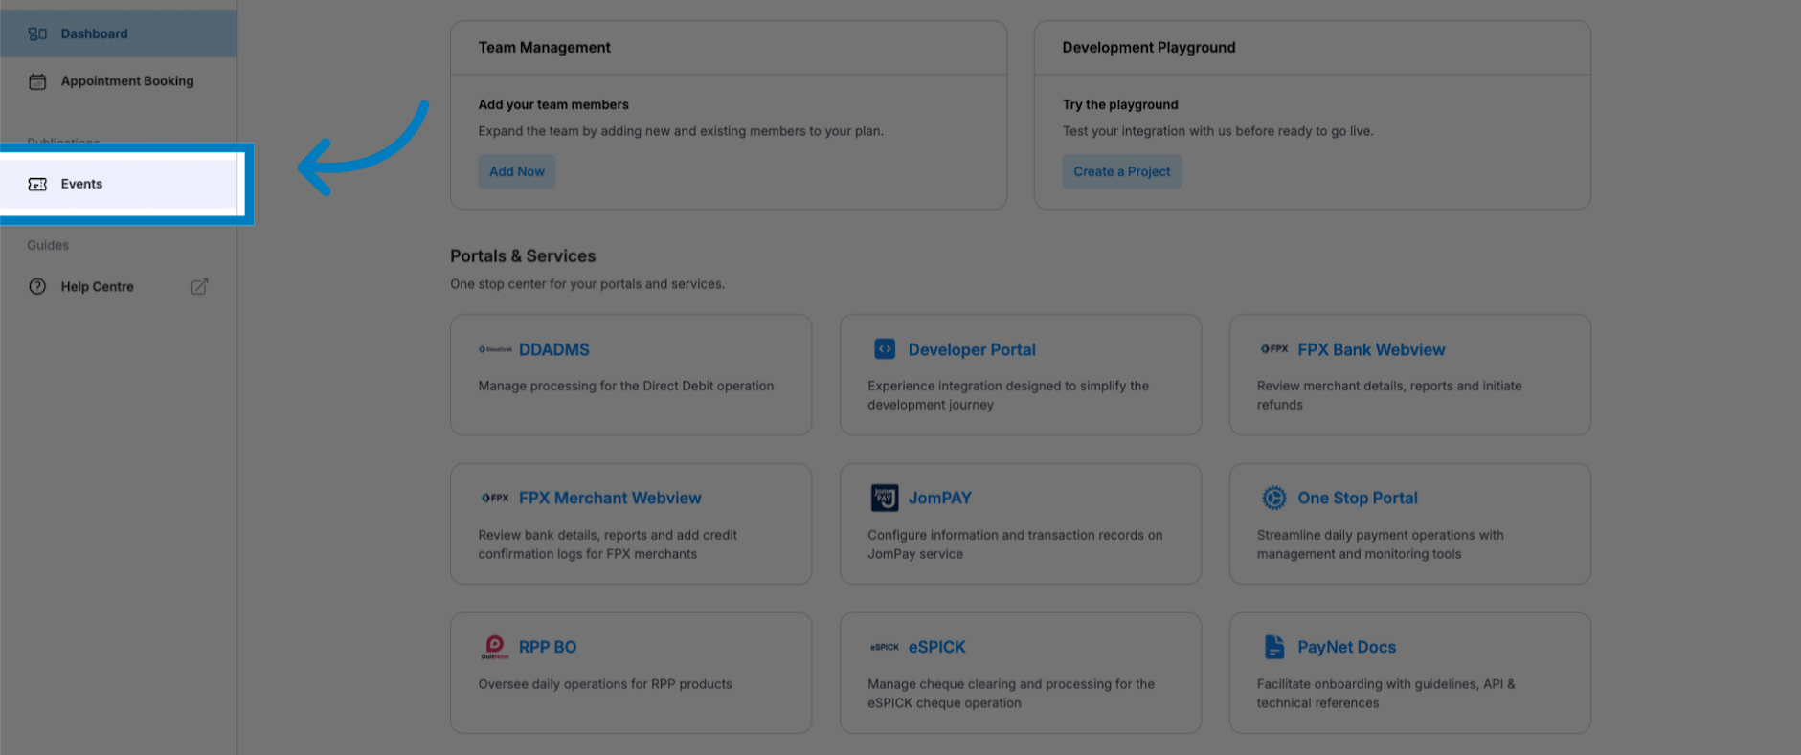Click 'Expand the team by adding' text
This screenshot has width=1801, height=755.
point(681,131)
